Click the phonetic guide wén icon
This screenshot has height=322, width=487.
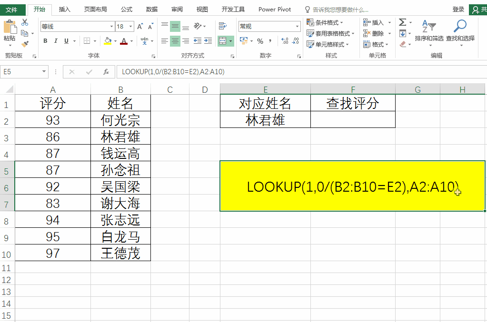(144, 40)
